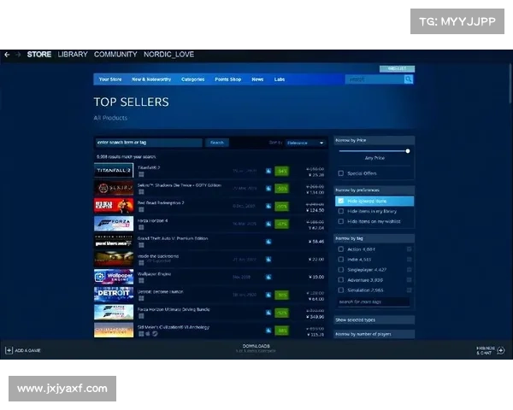Go back with the left arrow
The image size is (513, 410).
tap(7, 55)
